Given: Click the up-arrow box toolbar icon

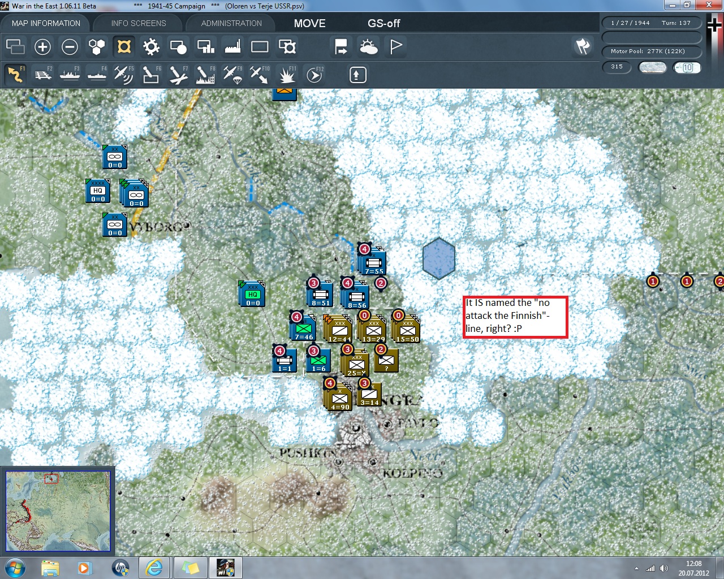Looking at the screenshot, I should click(x=357, y=75).
